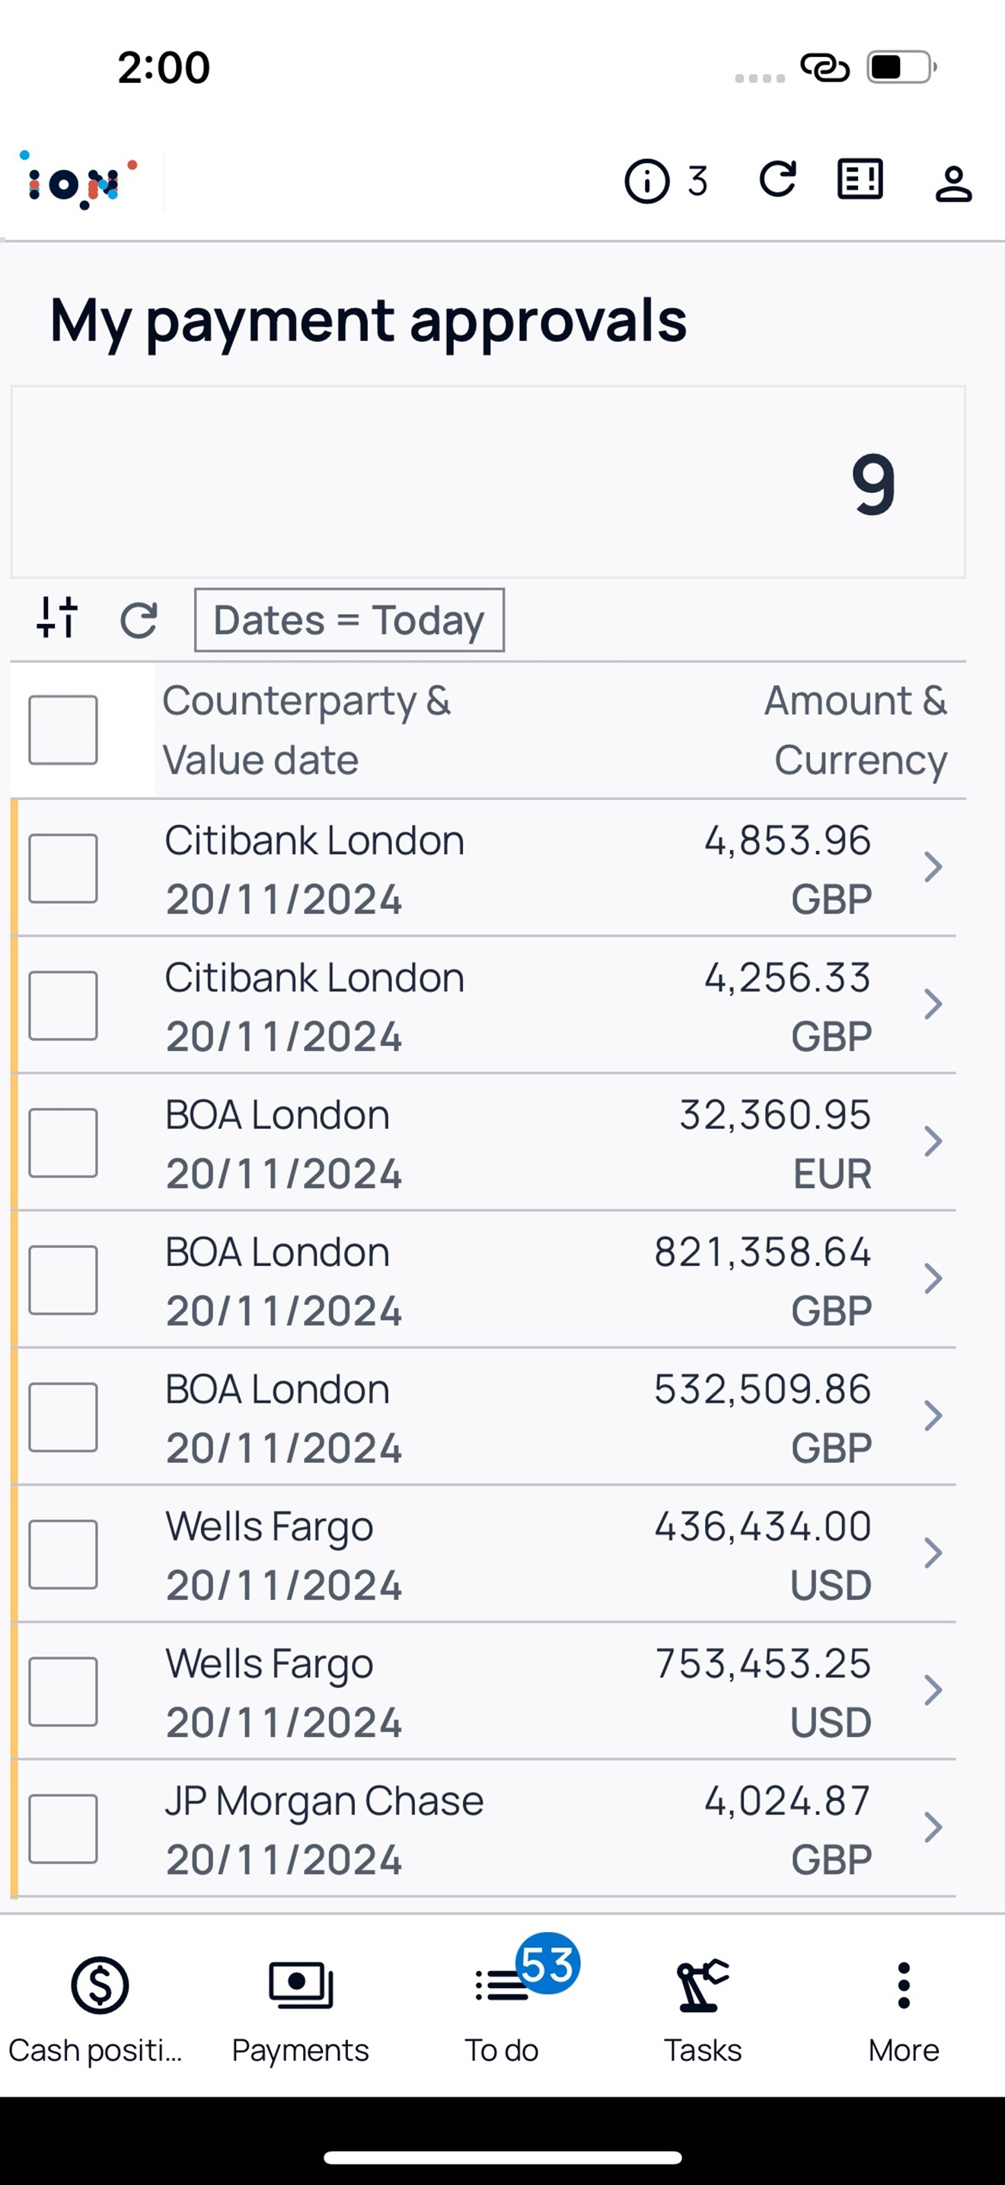Check the select-all checkbox in header

tap(62, 731)
